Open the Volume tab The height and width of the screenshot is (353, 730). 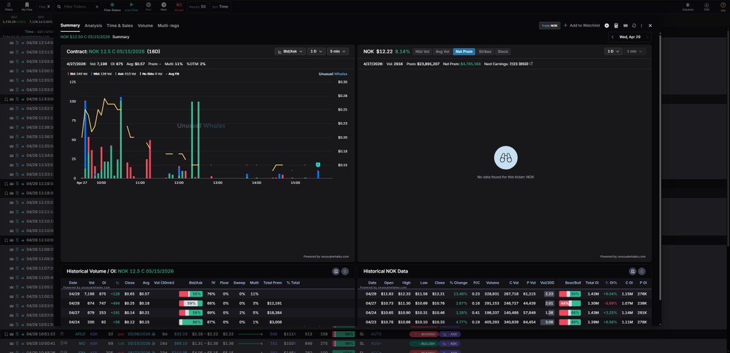point(145,26)
